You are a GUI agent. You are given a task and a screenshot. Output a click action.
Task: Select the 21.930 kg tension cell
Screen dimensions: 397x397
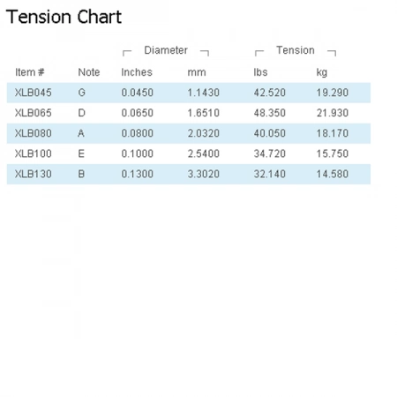click(333, 113)
